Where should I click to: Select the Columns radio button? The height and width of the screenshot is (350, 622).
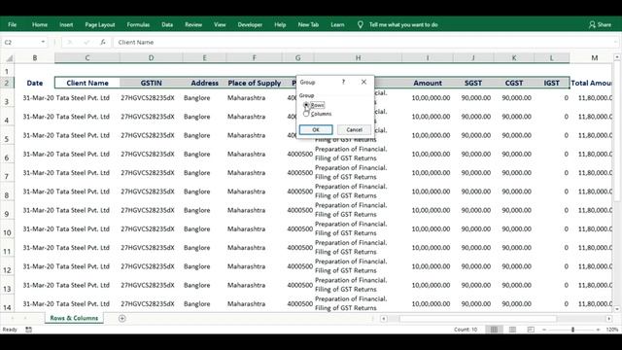coord(306,114)
